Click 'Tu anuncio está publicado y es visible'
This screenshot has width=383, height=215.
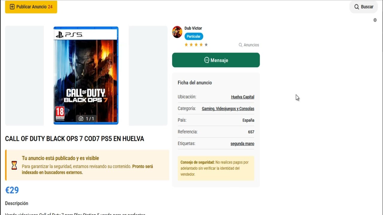(60, 158)
